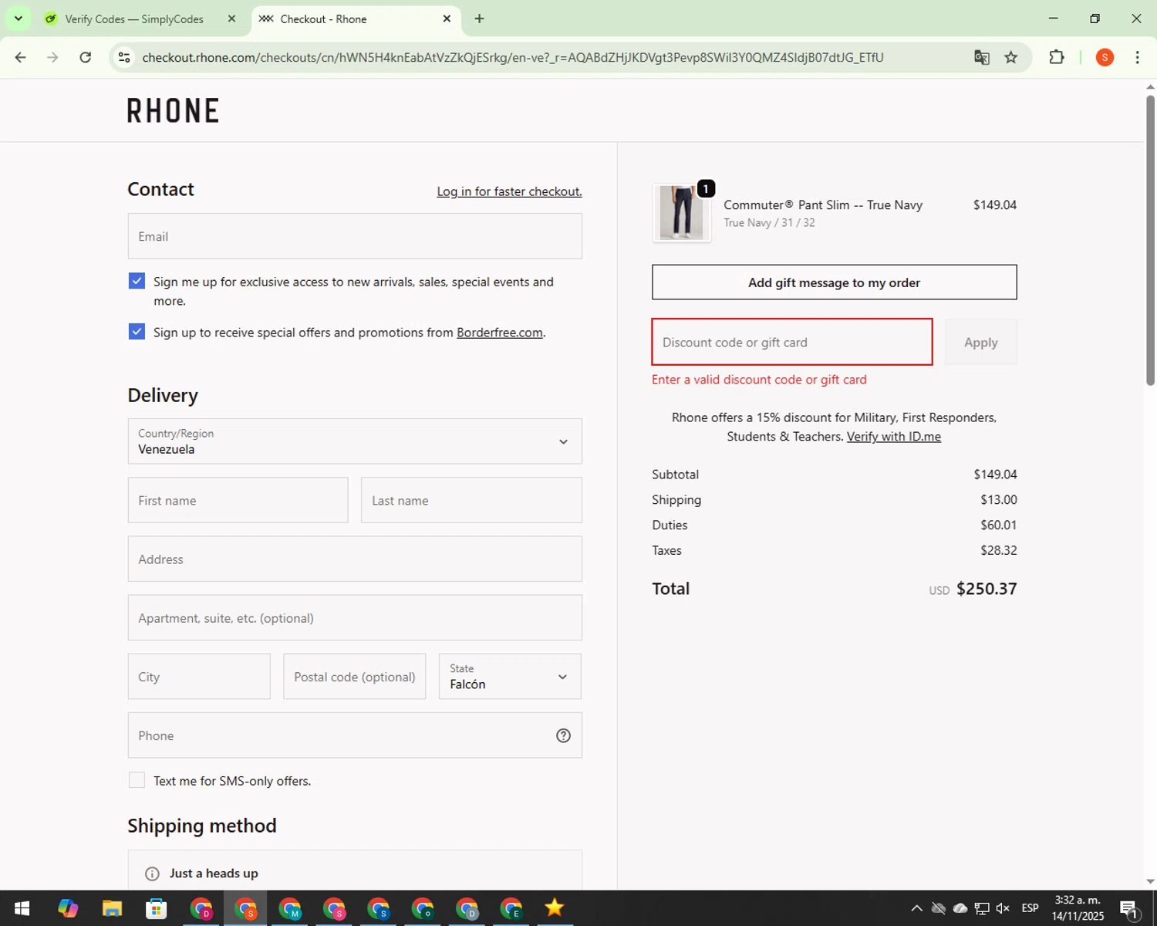This screenshot has width=1157, height=926.
Task: Open Chrome's three-dot menu
Action: pos(1137,57)
